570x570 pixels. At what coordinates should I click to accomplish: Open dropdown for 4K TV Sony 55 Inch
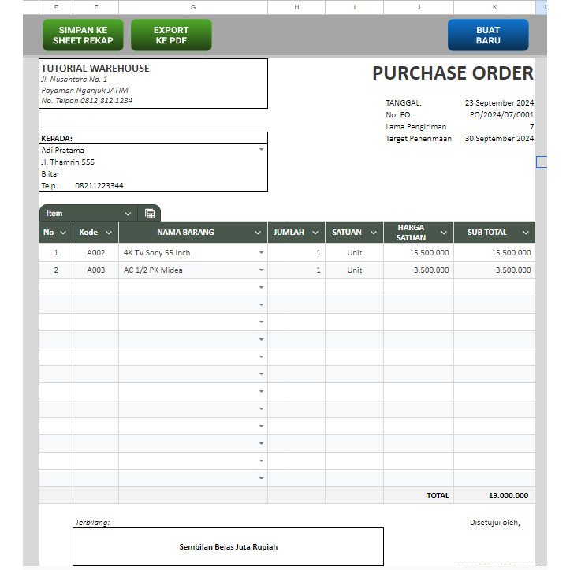(261, 252)
